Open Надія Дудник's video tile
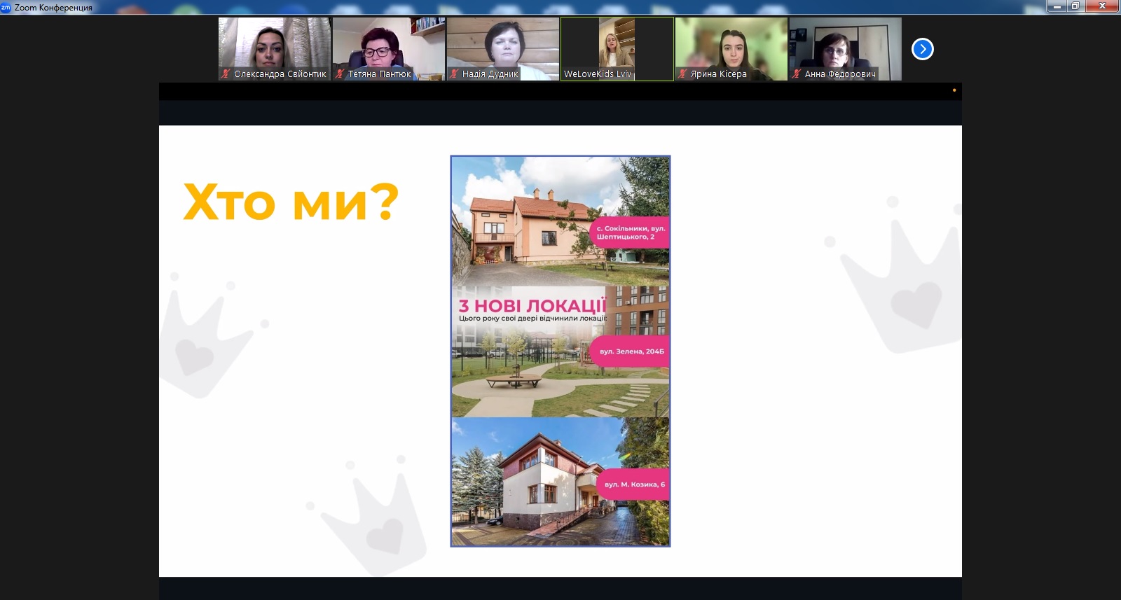Screen dimensions: 1121x600 502,43
